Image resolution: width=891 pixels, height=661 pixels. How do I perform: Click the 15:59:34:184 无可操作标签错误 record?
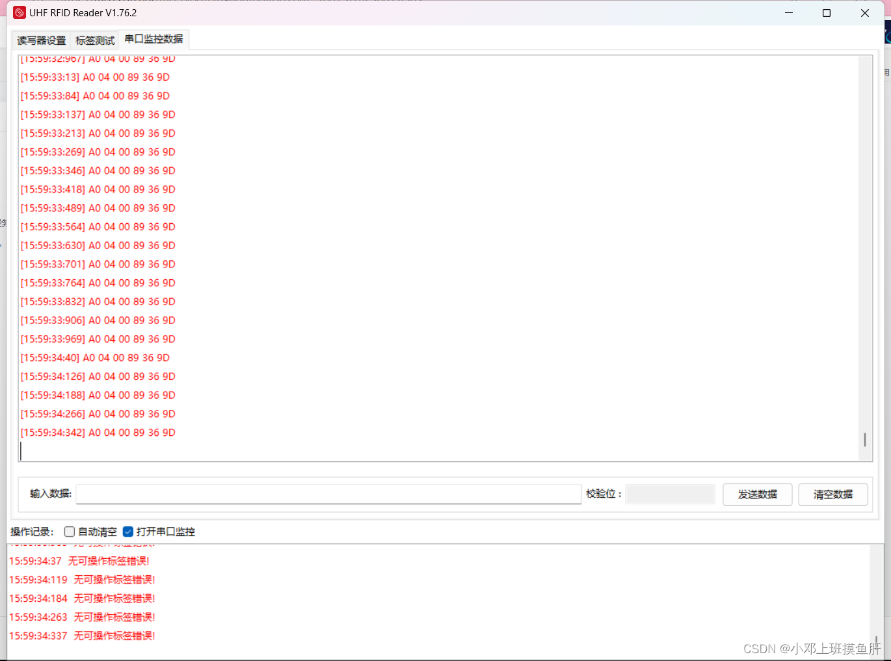[x=82, y=599]
